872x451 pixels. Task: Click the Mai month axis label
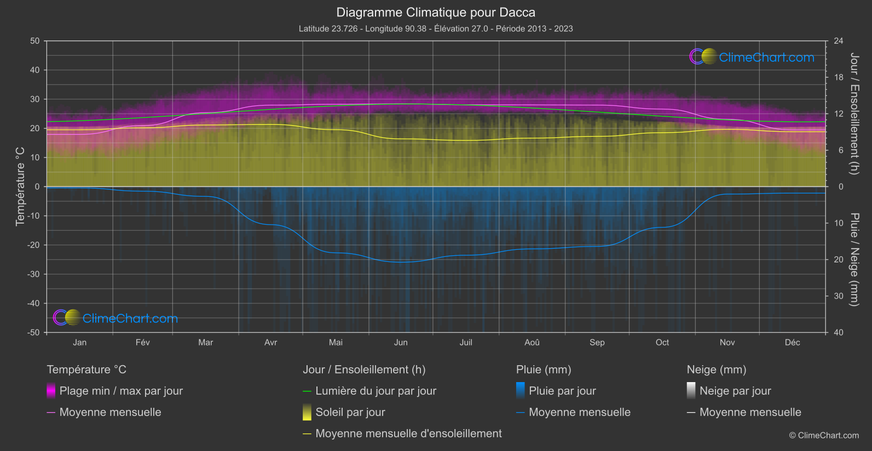tap(336, 342)
